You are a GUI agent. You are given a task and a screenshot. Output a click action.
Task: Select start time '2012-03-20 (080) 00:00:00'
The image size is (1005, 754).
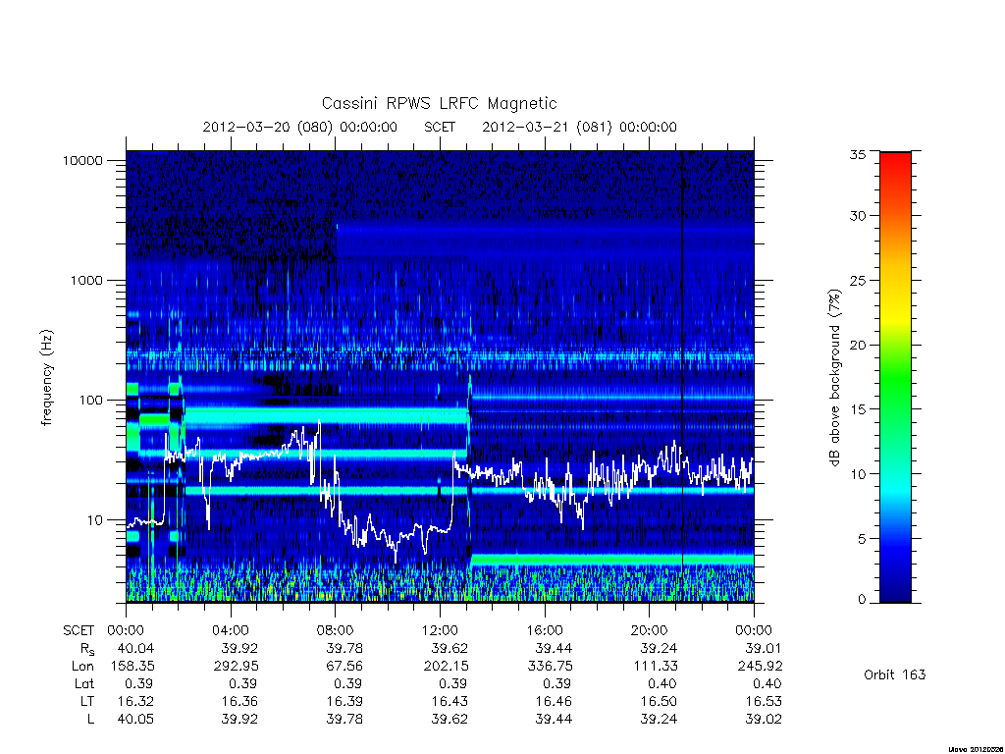tap(299, 127)
